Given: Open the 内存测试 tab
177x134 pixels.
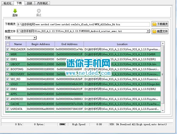Looking at the screenshot, I should pyautogui.click(x=42, y=3).
